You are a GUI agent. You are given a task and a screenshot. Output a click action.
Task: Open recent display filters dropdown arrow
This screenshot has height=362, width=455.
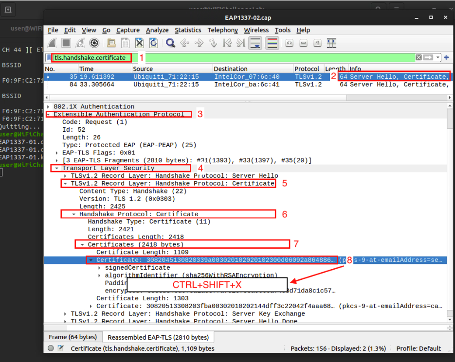pyautogui.click(x=437, y=58)
